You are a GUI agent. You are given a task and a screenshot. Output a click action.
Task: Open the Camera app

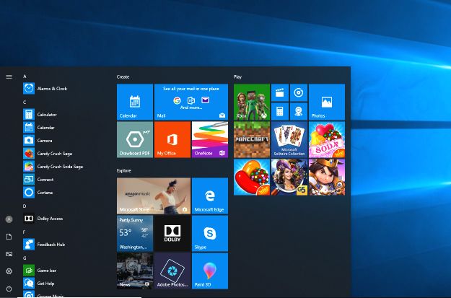tap(38, 141)
